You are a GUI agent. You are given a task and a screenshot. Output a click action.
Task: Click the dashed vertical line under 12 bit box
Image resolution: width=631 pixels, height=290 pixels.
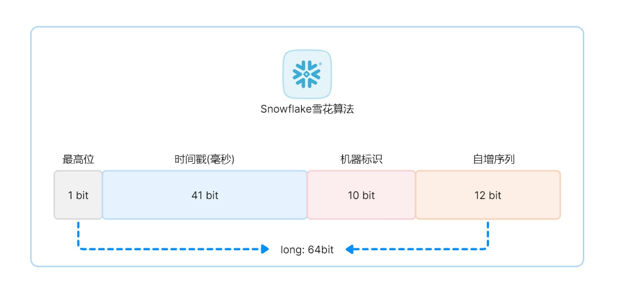coord(488,232)
